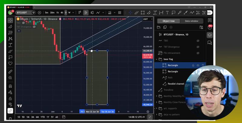Select the forecasting and measurement tool
The width and height of the screenshot is (242, 123).
(10, 45)
